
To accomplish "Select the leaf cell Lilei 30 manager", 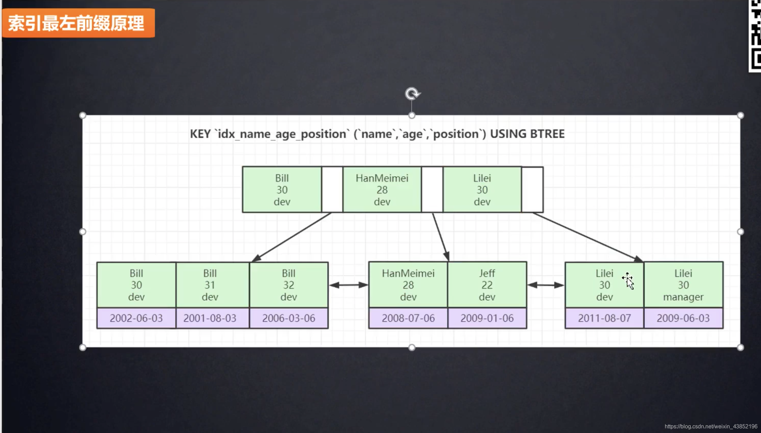I will (x=683, y=285).
